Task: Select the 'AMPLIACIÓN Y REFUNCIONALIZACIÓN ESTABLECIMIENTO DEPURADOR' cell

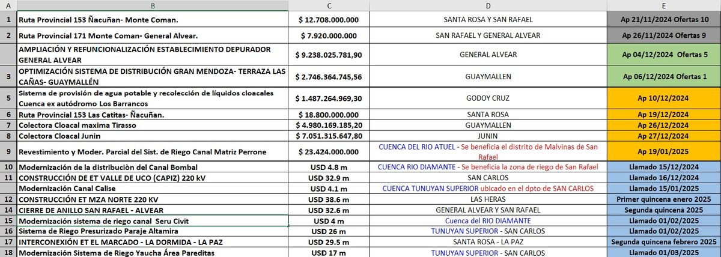Action: 152,55
